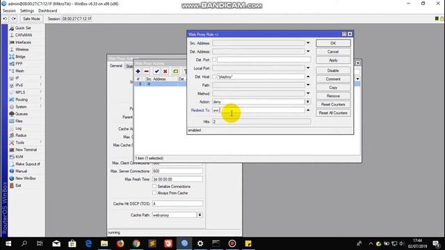The image size is (445, 250).
Task: Collapse the Redirect To field arrow
Action: (x=308, y=110)
